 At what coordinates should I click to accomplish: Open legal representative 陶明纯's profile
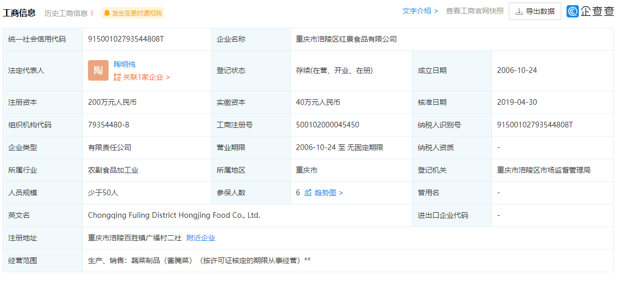(x=125, y=64)
